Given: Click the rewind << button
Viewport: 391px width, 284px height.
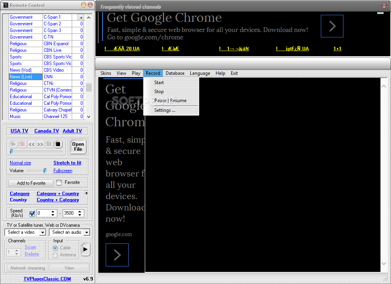Looking at the screenshot, I should [x=32, y=144].
